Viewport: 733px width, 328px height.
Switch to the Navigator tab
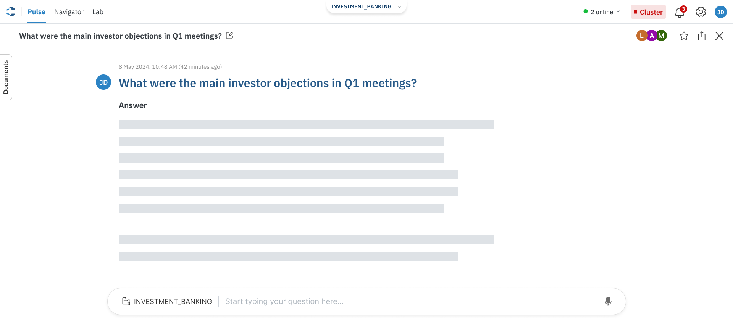[x=69, y=12]
